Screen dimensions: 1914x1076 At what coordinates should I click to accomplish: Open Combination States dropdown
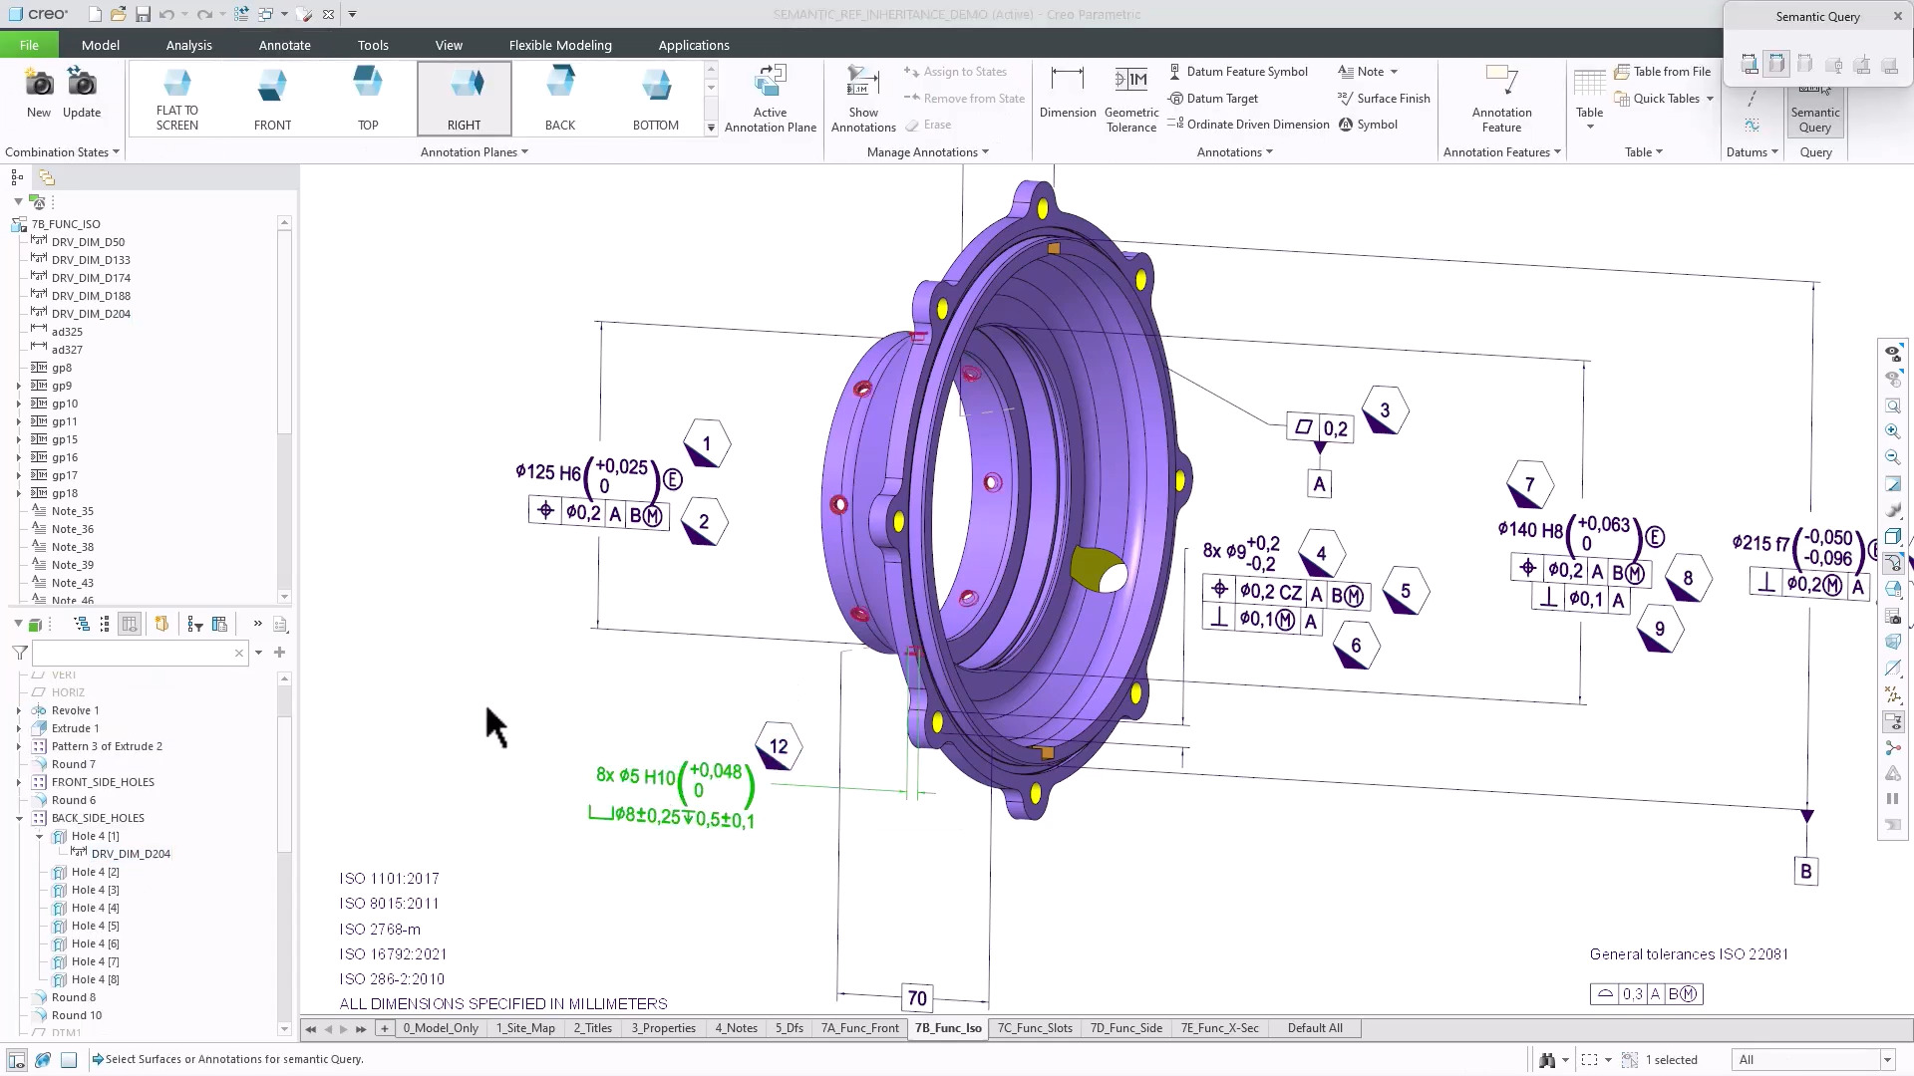(x=62, y=152)
